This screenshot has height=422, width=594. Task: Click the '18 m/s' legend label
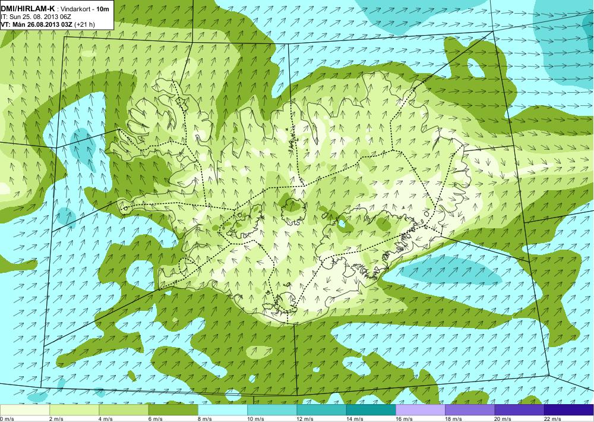(x=453, y=419)
